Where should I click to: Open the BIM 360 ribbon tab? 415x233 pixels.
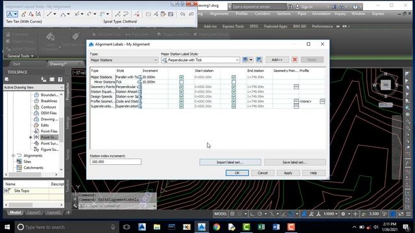click(x=300, y=27)
